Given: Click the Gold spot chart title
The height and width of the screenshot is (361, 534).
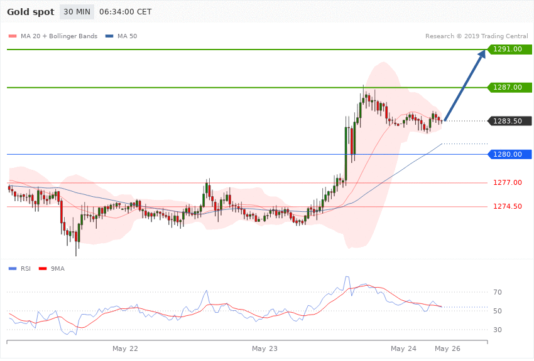Looking at the screenshot, I should pyautogui.click(x=31, y=12).
